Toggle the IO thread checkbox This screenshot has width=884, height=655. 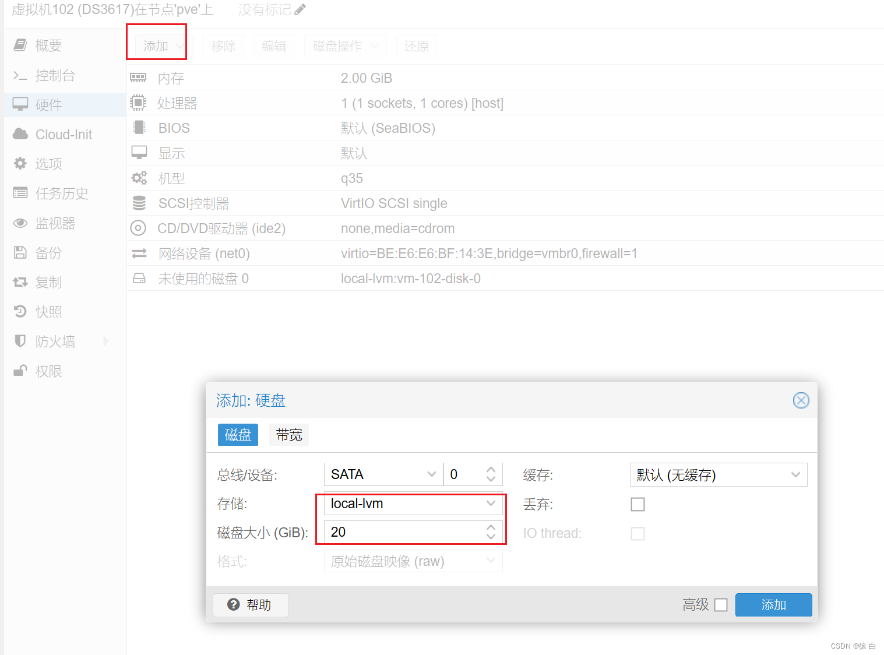coord(638,533)
